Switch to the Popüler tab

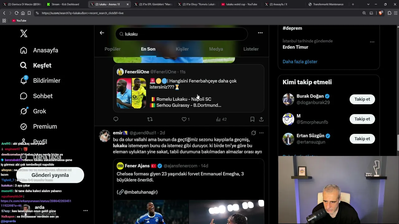113,49
